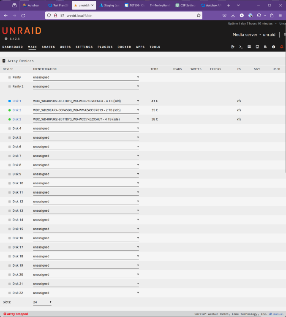
Task: Click the browser address bar
Action: pyautogui.click(x=124, y=16)
